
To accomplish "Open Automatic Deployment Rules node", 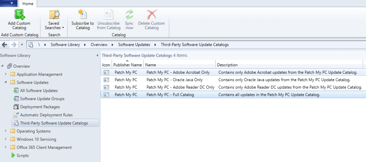I will [46, 115].
